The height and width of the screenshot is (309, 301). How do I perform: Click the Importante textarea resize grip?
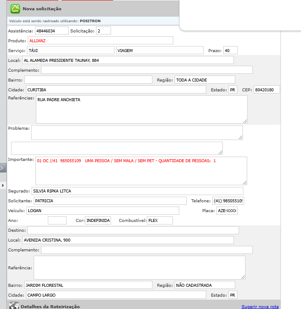pos(244,182)
